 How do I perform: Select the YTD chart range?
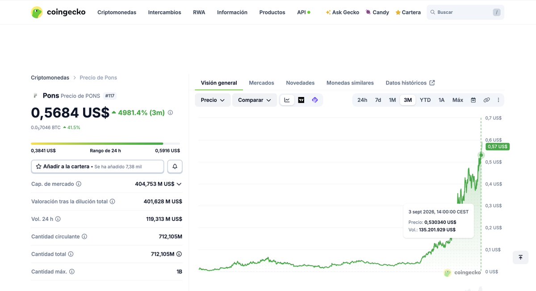425,100
